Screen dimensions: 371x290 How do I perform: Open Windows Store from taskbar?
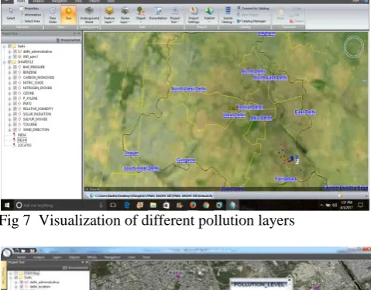pyautogui.click(x=167, y=205)
